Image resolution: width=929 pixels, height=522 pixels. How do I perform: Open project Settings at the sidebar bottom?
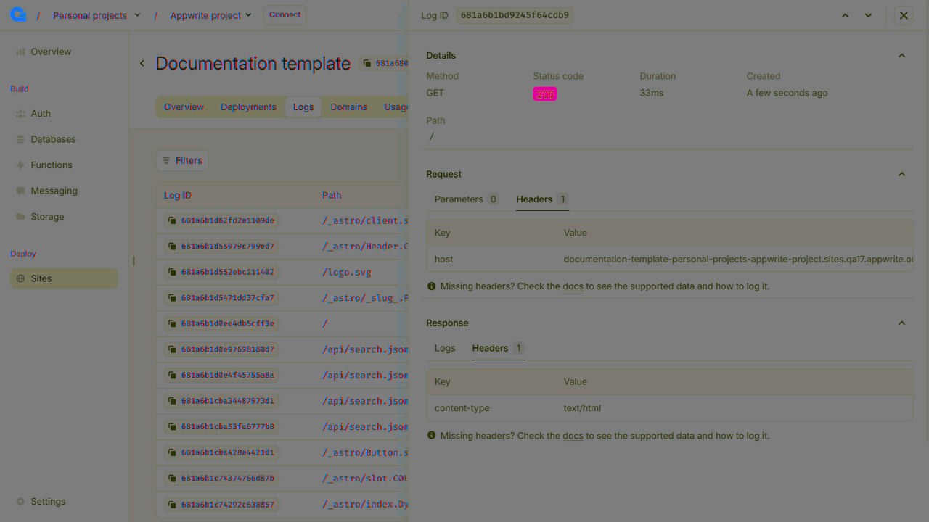pos(48,501)
